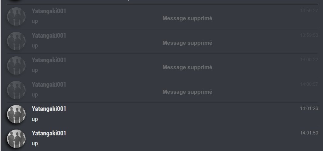
Task: Click the Yatangaki001 username on the 13:59:27 post
Action: [x=49, y=11]
